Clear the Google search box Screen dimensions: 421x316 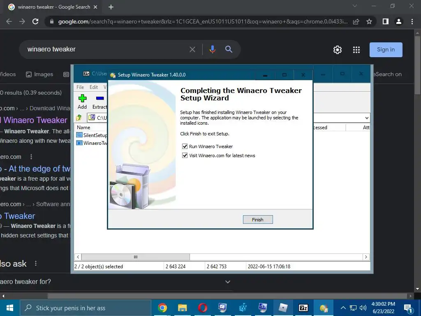192,49
